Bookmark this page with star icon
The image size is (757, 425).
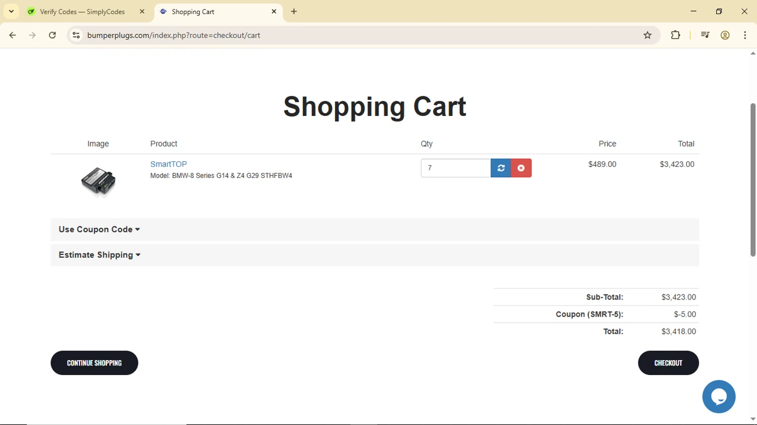click(647, 35)
